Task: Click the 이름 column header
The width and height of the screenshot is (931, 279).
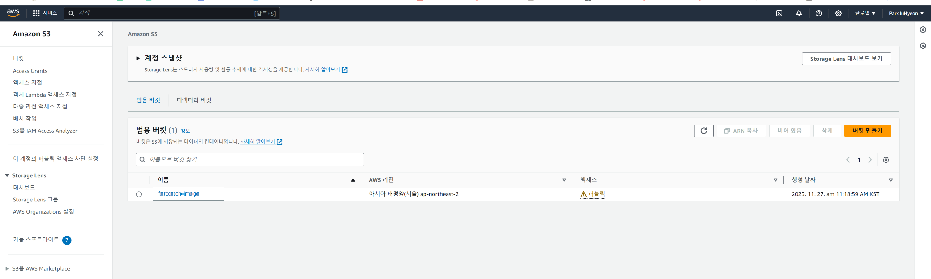Action: click(x=163, y=180)
